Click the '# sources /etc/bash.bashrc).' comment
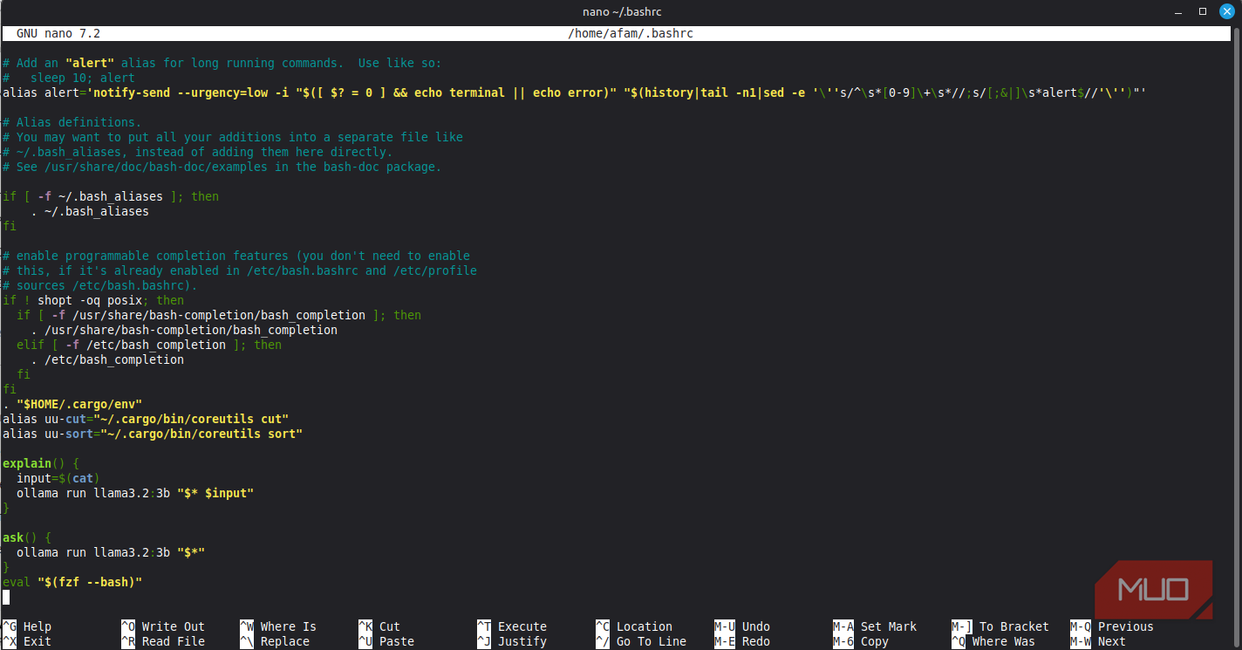 (100, 285)
